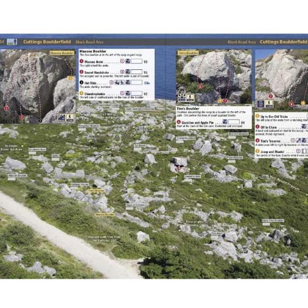This screenshot has width=308, height=308.
Task: Click the f7A+ grade for Hat Ride
Action: tap(147, 83)
